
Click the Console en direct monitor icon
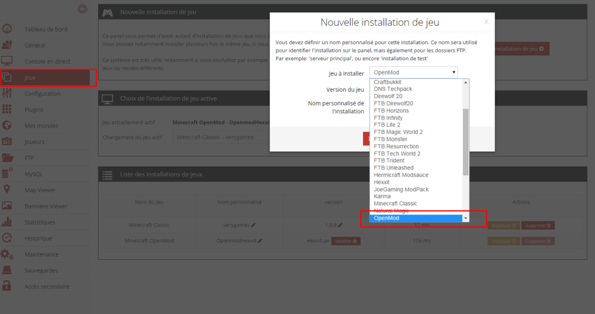pyautogui.click(x=7, y=61)
